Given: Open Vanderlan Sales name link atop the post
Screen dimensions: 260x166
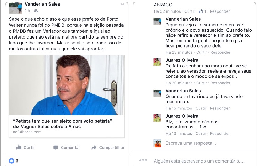Looking at the screenshot, I should [42, 4].
